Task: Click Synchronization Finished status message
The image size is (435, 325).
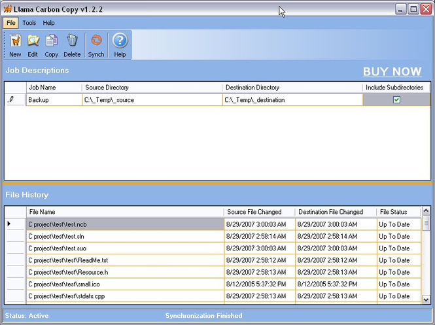Action: pos(204,316)
